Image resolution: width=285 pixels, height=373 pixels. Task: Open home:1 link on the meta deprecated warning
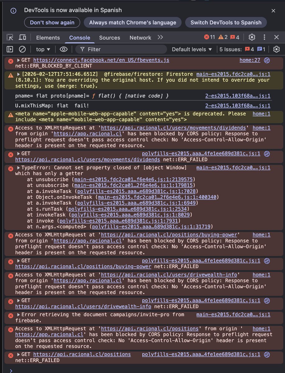(x=261, y=114)
